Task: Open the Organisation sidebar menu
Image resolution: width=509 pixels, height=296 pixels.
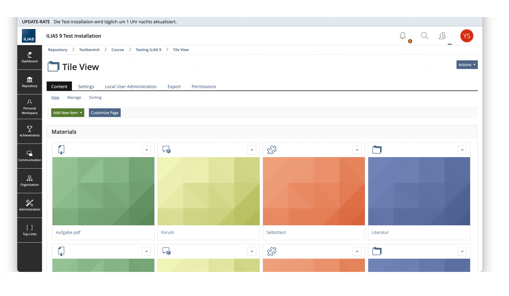Action: [30, 181]
